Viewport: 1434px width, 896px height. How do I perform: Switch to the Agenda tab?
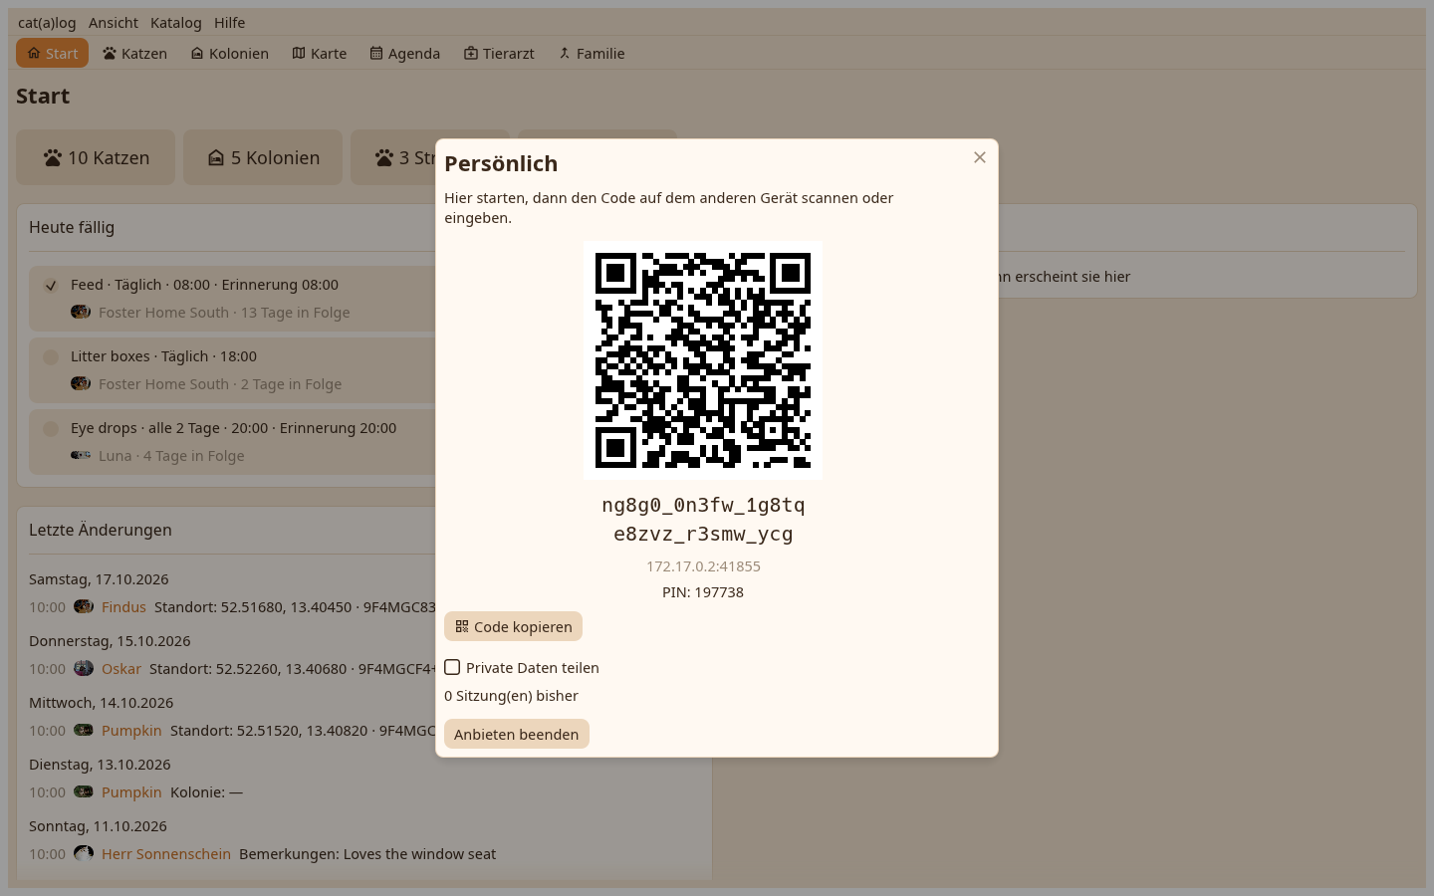pyautogui.click(x=404, y=53)
